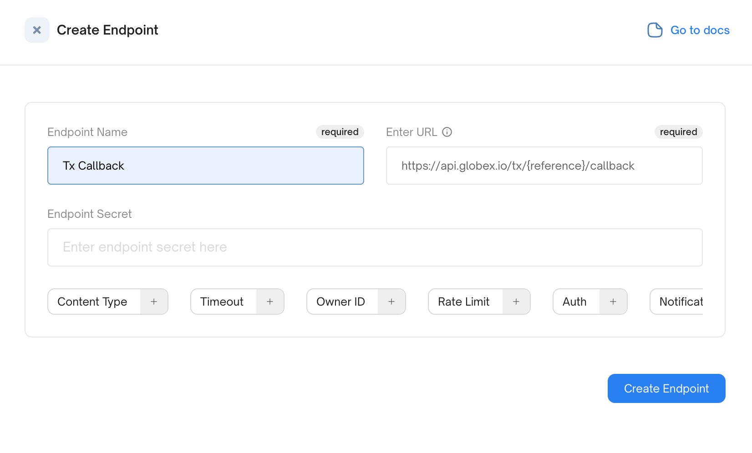
Task: Submit with the Create Endpoint button
Action: point(666,388)
